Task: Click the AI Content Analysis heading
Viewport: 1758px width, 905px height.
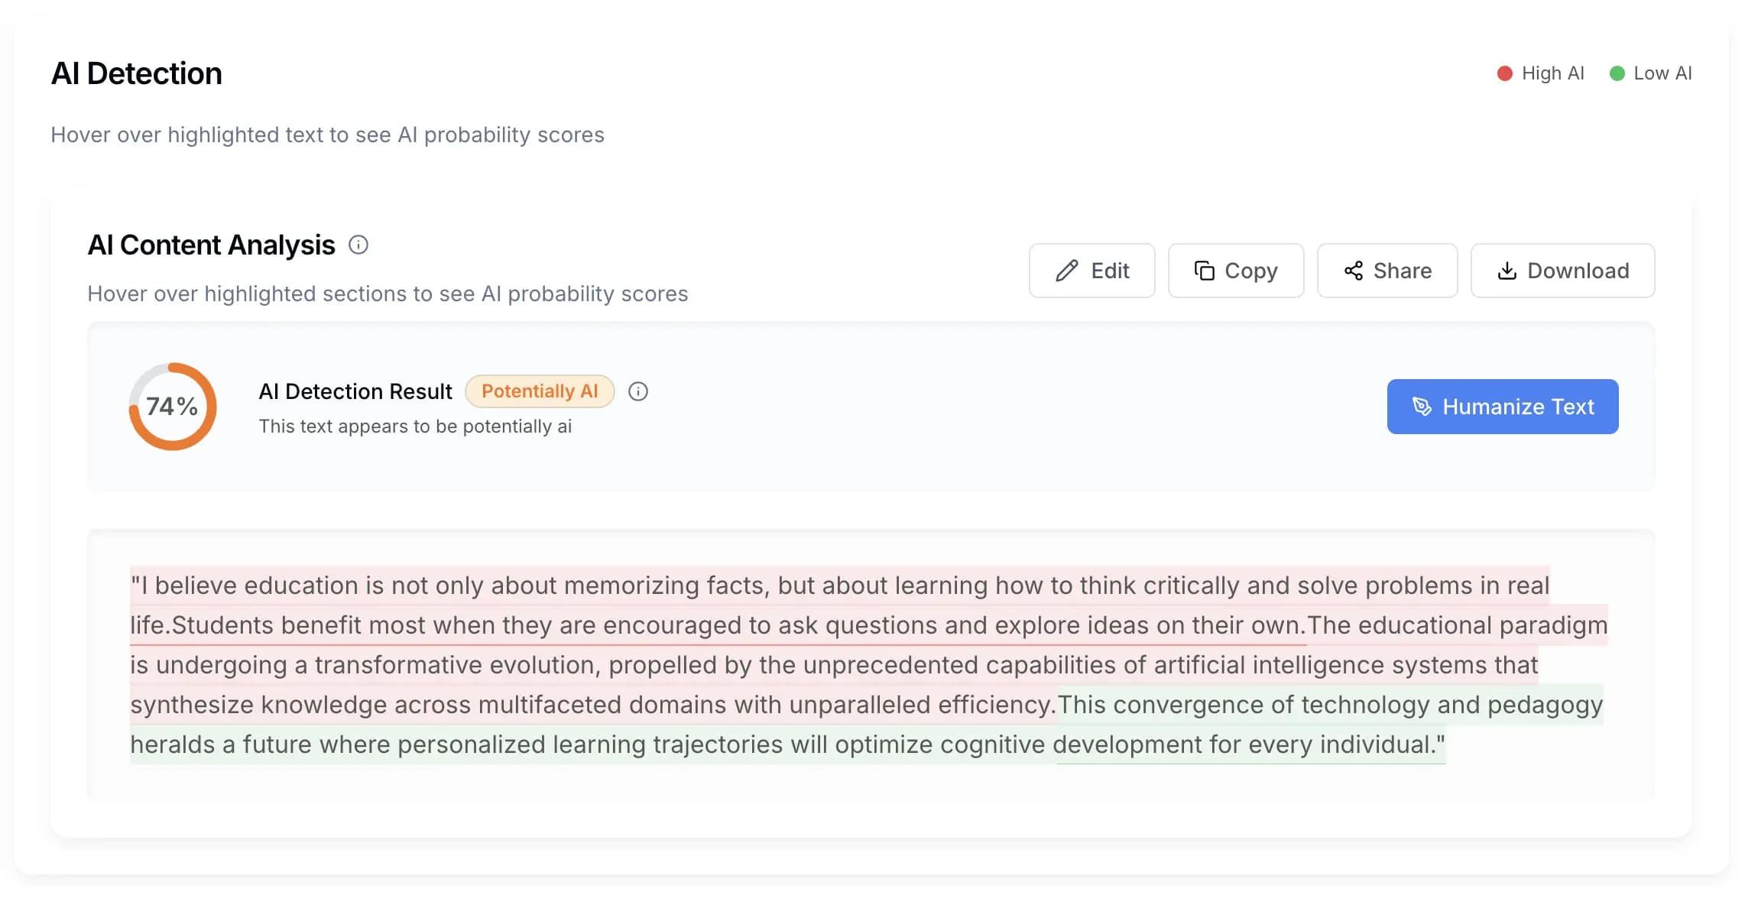Action: click(x=211, y=245)
